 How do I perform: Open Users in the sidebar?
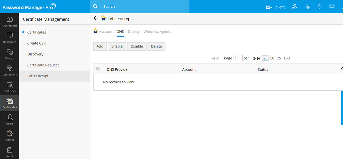pyautogui.click(x=9, y=120)
